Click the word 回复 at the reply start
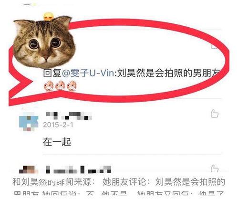Image resolution: width=238 pixels, height=199 pixels. click(52, 73)
